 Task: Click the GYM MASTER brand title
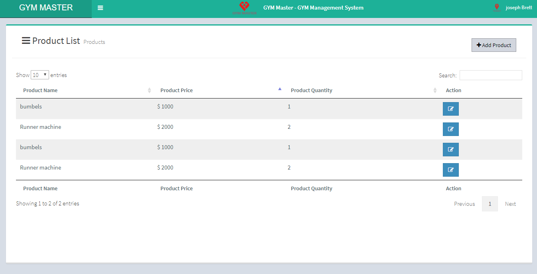point(46,8)
